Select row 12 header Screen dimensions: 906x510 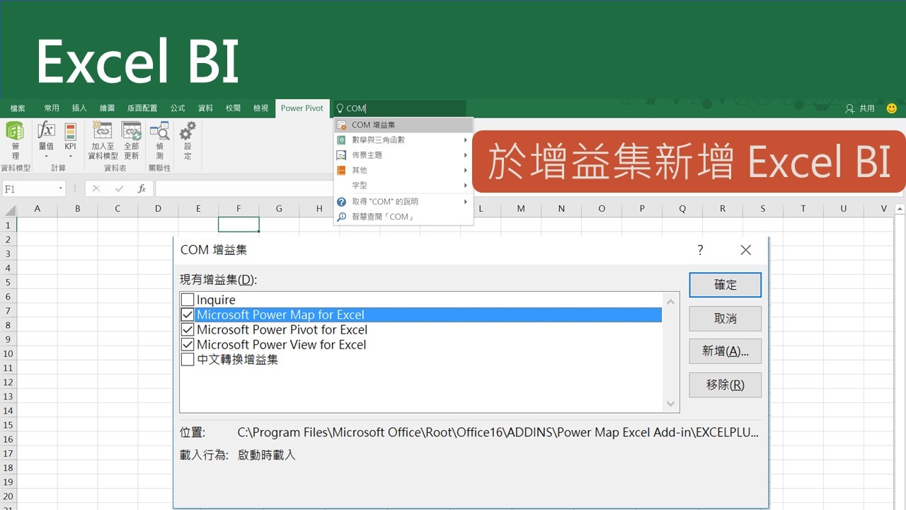point(8,382)
